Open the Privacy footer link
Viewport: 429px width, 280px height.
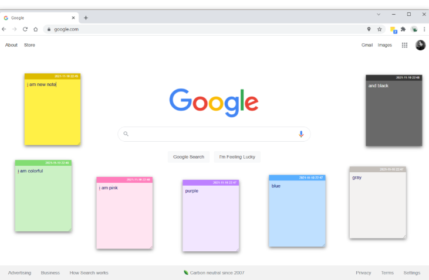363,272
